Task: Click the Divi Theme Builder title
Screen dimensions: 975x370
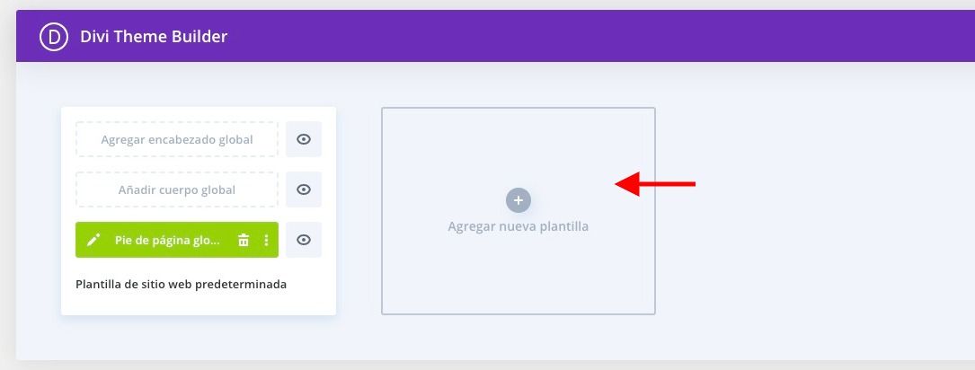Action: pos(154,37)
